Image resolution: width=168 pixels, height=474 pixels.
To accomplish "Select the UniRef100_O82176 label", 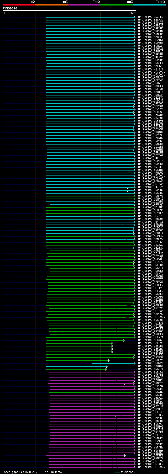I will [x=151, y=441].
